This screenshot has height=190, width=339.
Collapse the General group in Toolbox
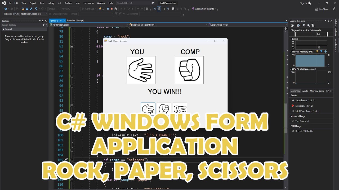point(3,29)
